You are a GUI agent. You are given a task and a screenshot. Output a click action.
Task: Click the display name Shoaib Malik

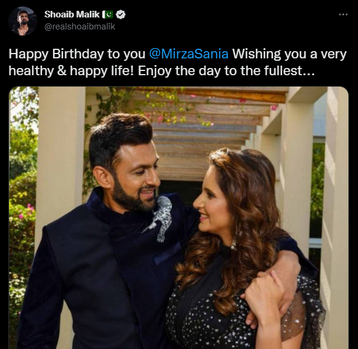pos(72,14)
